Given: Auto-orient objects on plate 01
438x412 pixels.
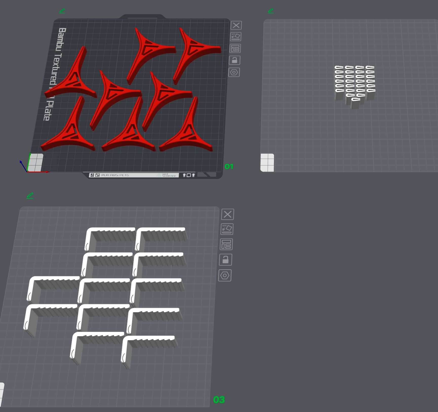Looking at the screenshot, I should (235, 37).
